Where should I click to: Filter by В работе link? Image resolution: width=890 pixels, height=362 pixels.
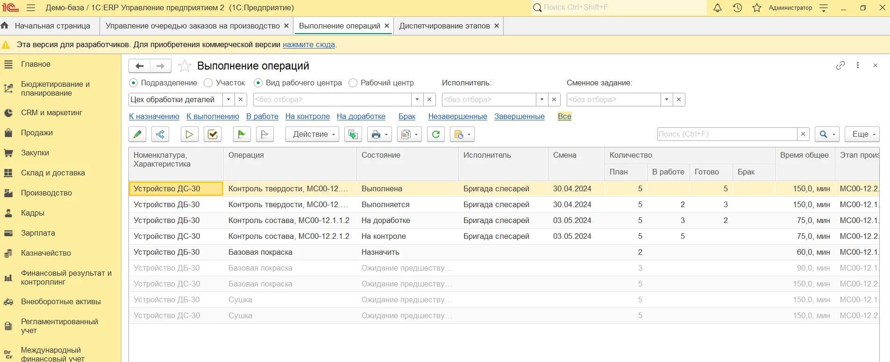tap(262, 117)
